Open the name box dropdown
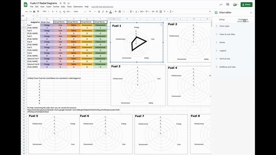Viewport: 276px width, 155px height. 33,16
